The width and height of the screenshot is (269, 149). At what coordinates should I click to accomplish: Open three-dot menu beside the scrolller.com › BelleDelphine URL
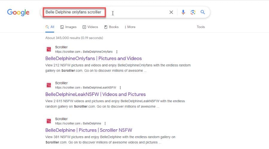coord(105,123)
